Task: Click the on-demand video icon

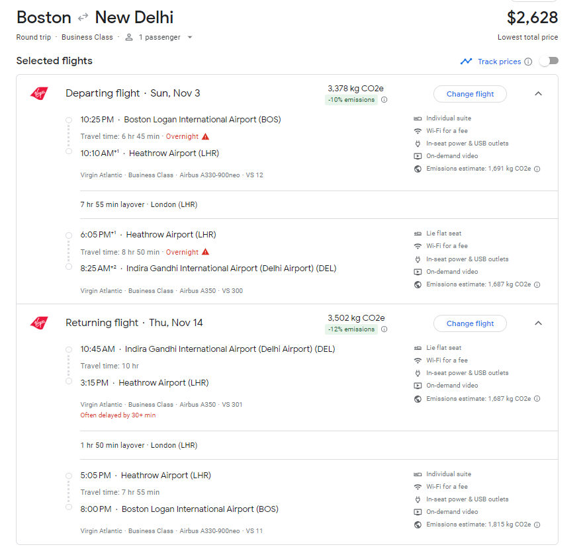Action: point(417,156)
